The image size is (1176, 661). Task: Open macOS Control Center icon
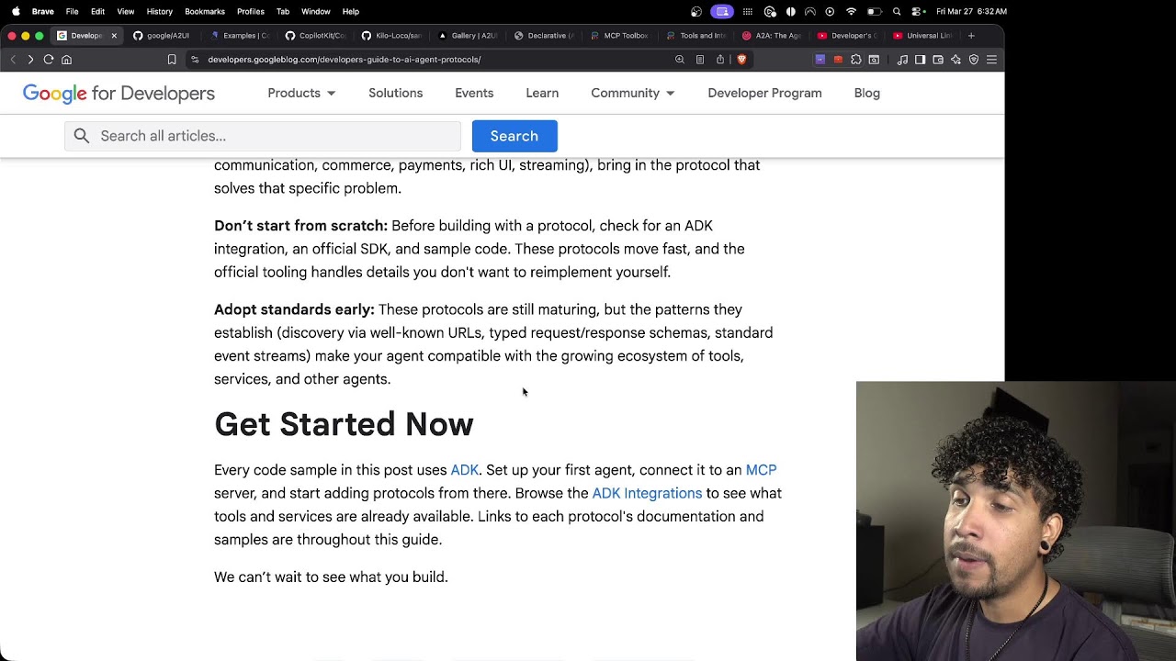point(917,11)
